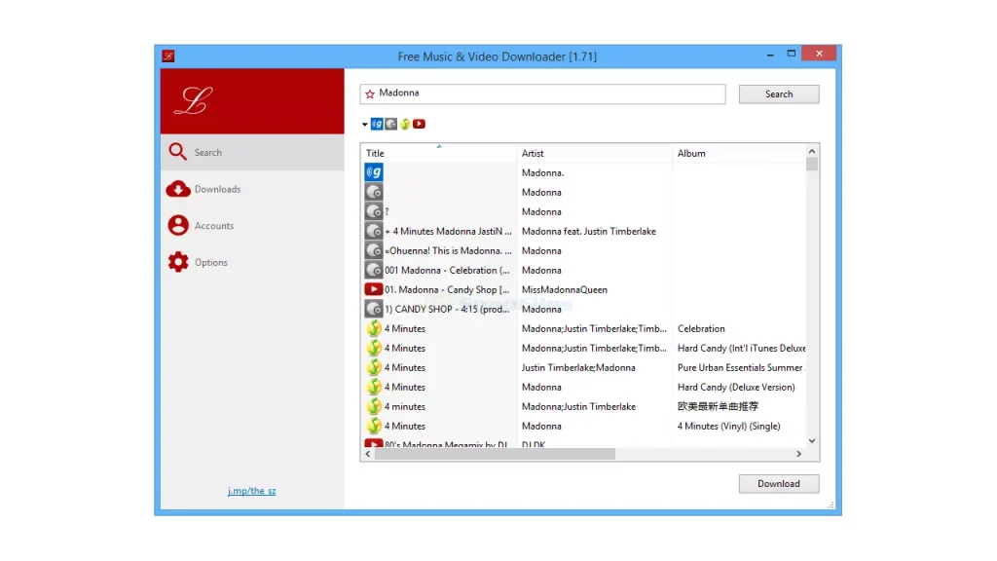Toggle the YouTube source filter icon
Screen dimensions: 997x561
[419, 124]
